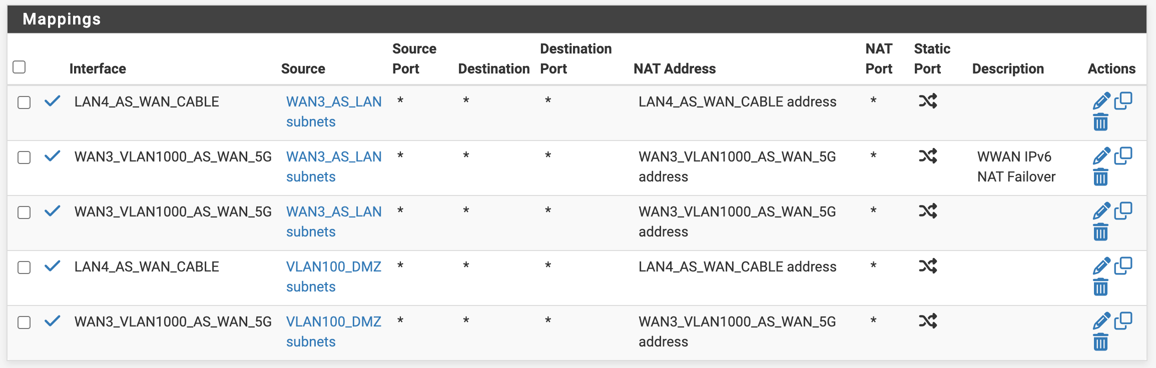Toggle the enabled checkmark on the fourth mapping
1156x368 pixels.
pyautogui.click(x=53, y=266)
